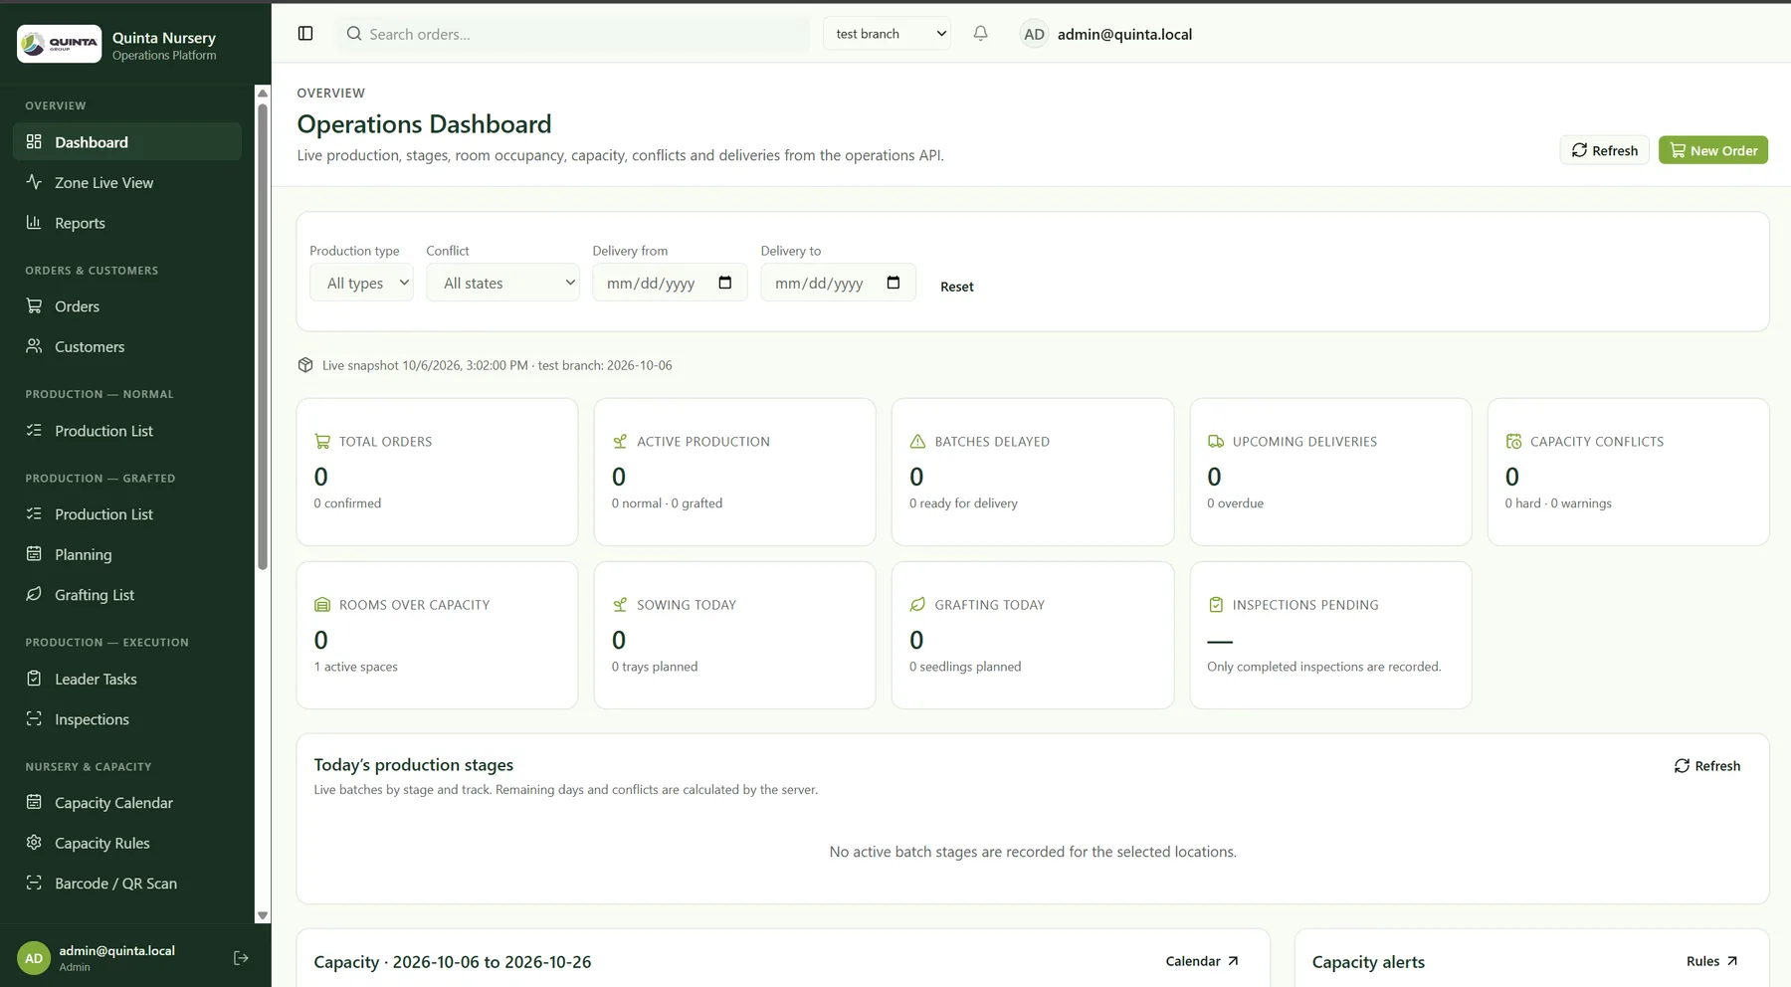The height and width of the screenshot is (987, 1791).
Task: Open the Calendar link in Capacity
Action: (x=1202, y=961)
